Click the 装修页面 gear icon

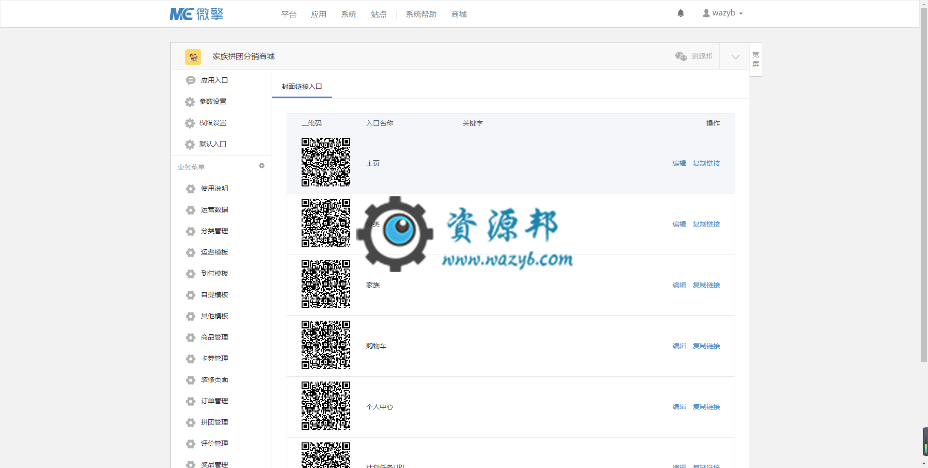pos(191,380)
